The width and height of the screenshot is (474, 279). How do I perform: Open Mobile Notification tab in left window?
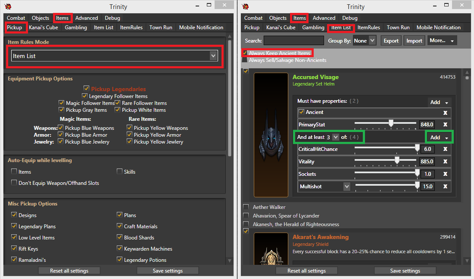pyautogui.click(x=201, y=28)
